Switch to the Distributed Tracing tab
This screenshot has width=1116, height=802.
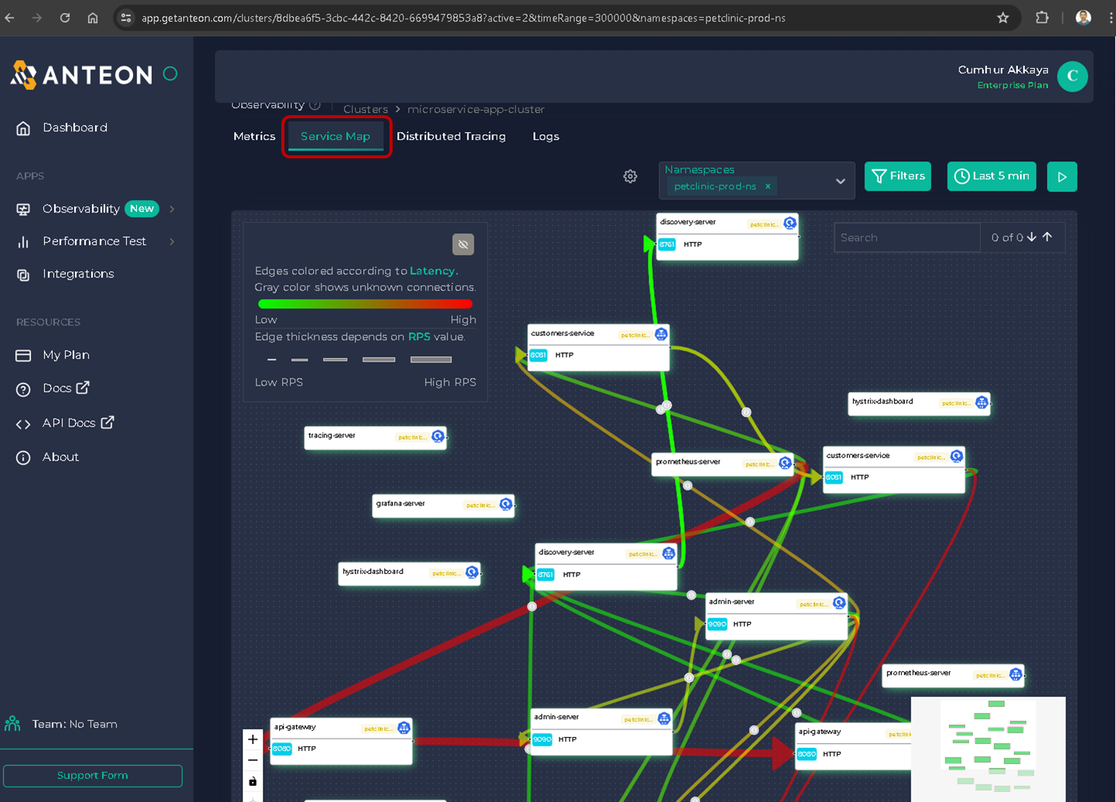[x=451, y=136]
